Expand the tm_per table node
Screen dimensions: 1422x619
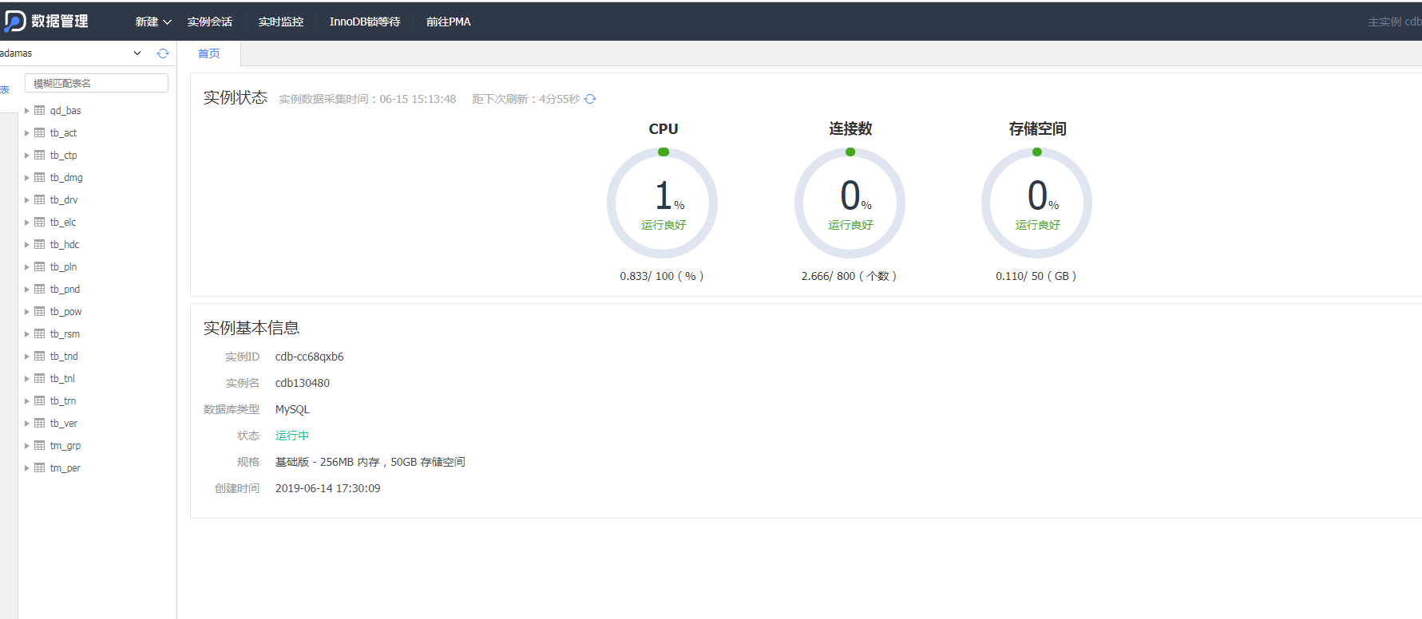(x=26, y=468)
